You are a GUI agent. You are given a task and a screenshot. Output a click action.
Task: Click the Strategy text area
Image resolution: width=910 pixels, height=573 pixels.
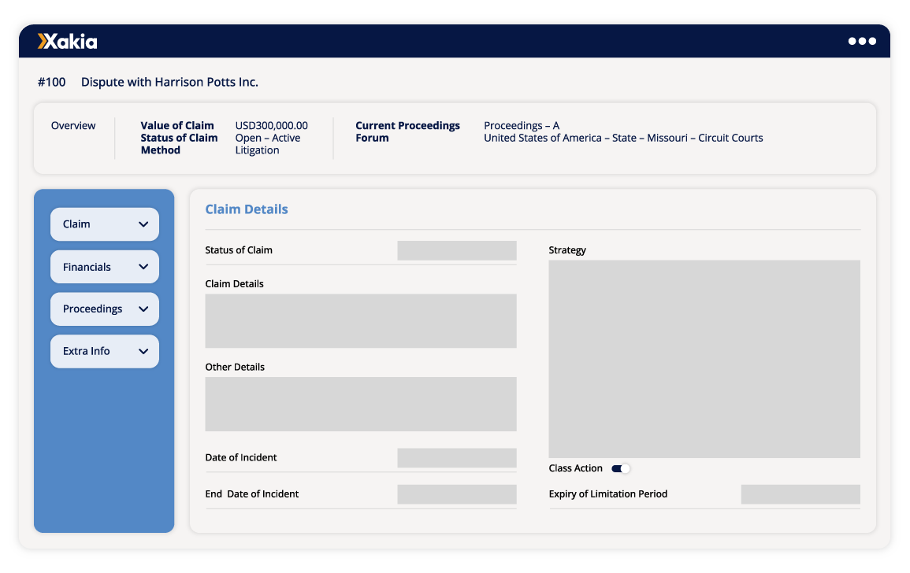(x=704, y=358)
